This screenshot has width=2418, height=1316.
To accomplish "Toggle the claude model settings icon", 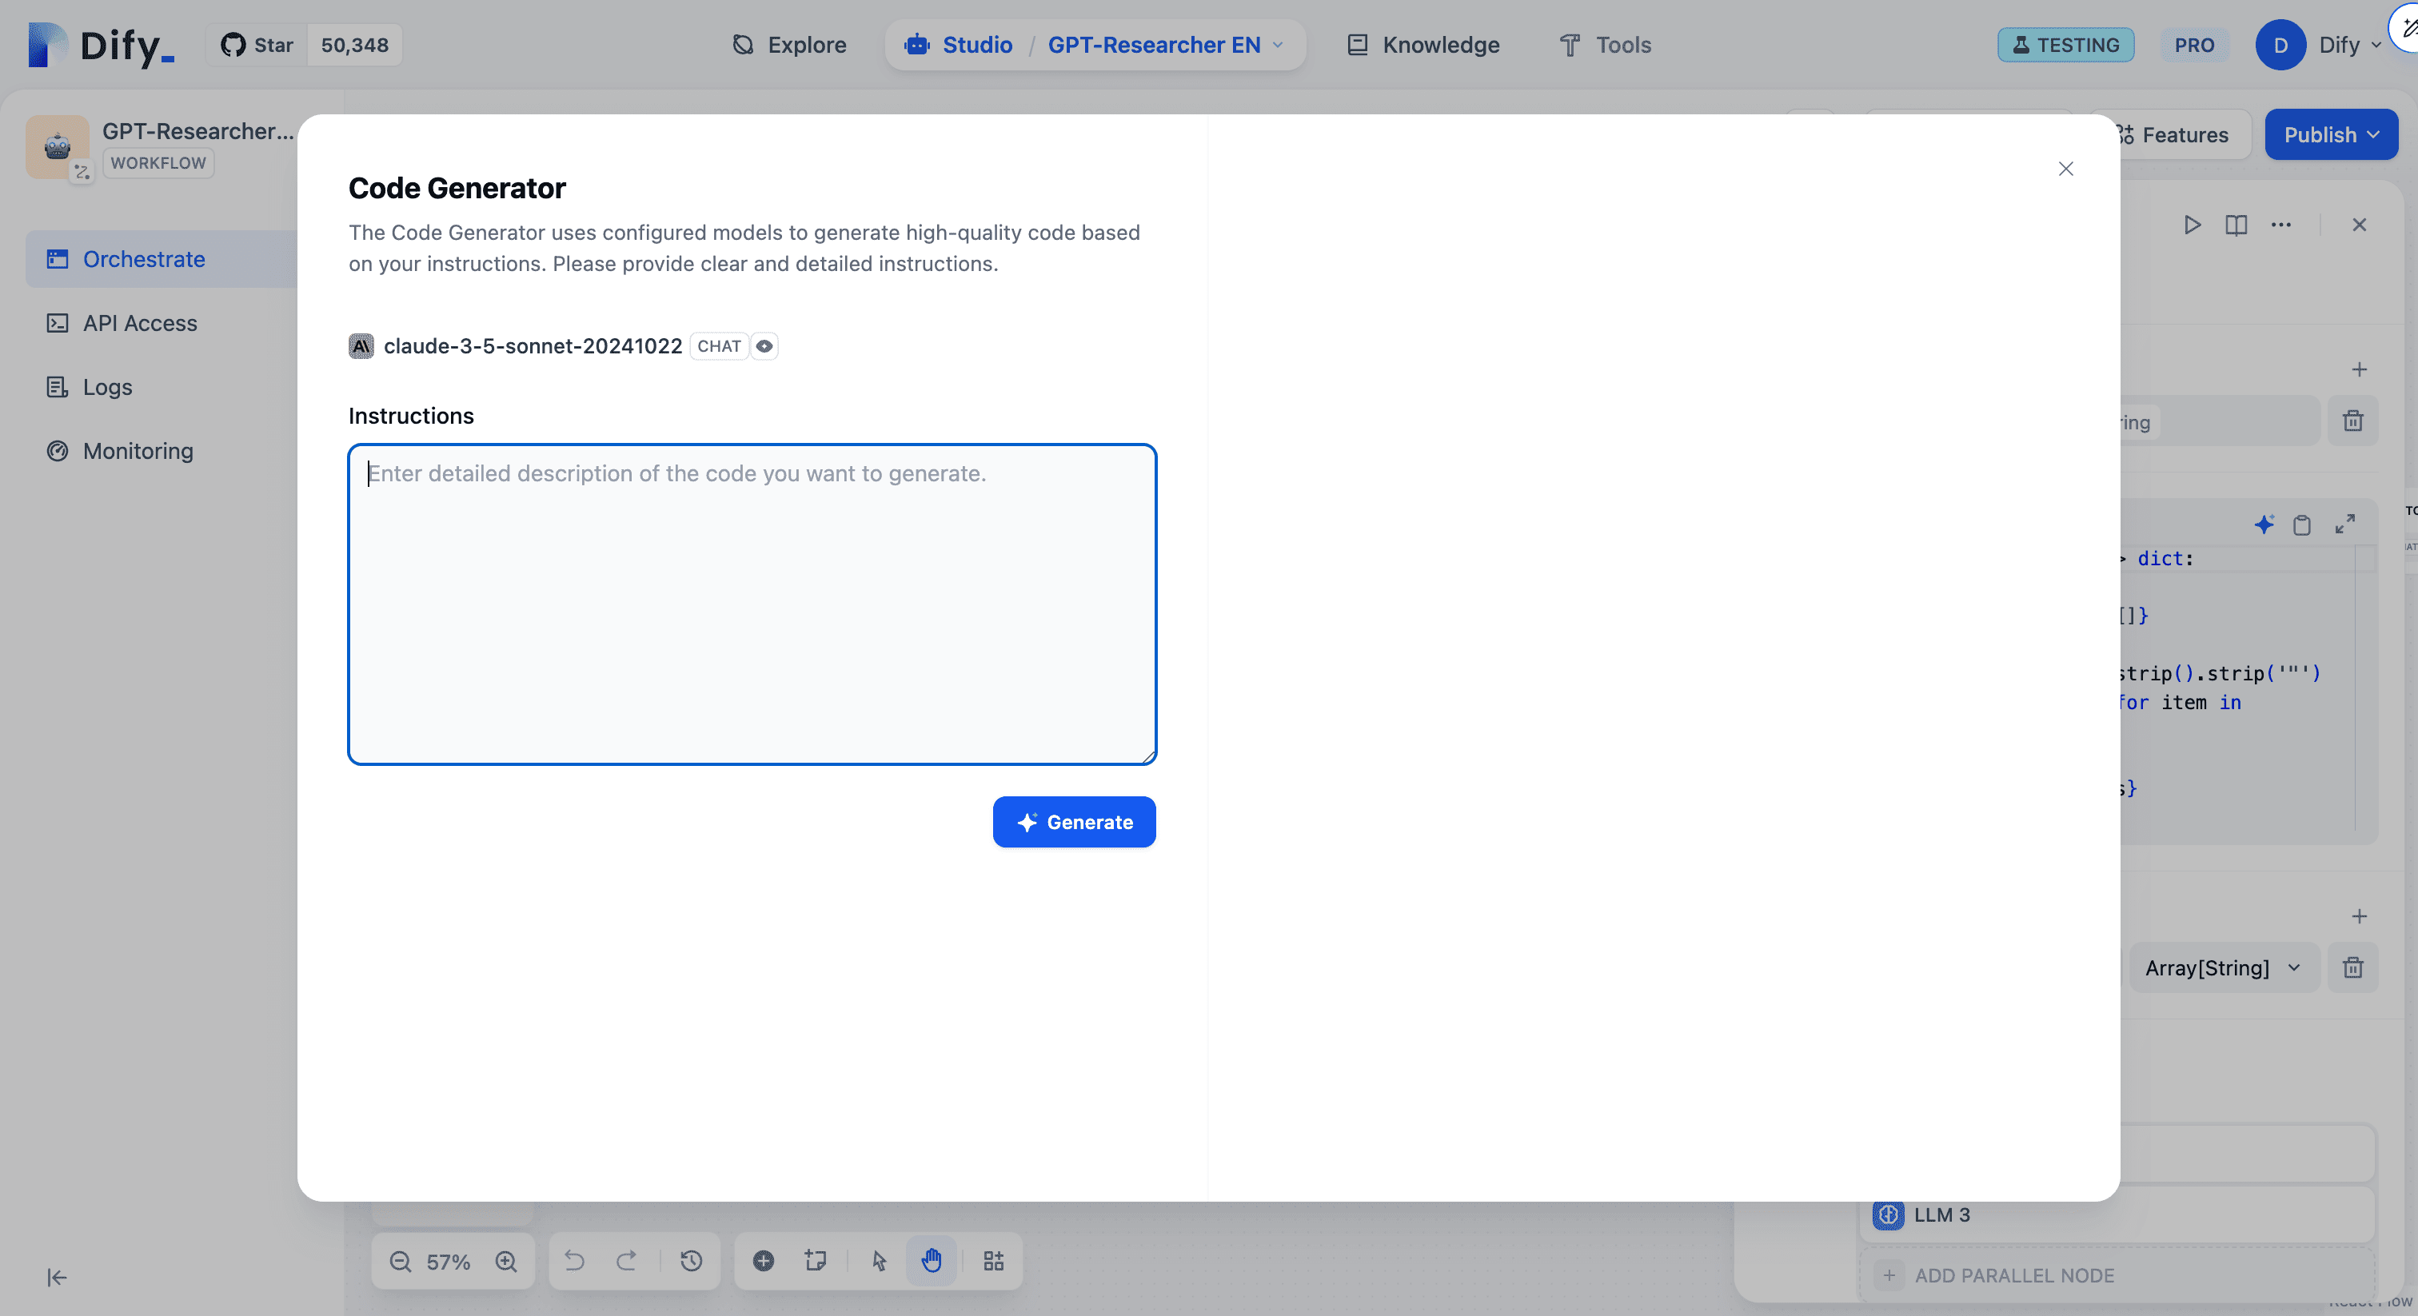I will point(764,346).
